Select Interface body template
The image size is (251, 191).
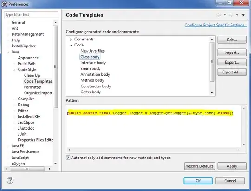pyautogui.click(x=93, y=63)
